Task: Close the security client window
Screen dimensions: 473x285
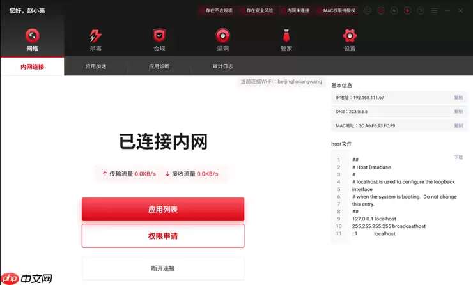Action: click(461, 11)
